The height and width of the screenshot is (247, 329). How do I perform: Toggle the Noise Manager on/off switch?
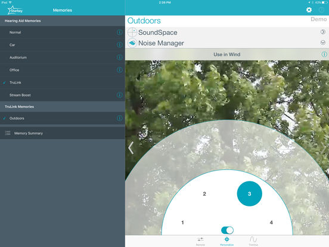(227, 230)
